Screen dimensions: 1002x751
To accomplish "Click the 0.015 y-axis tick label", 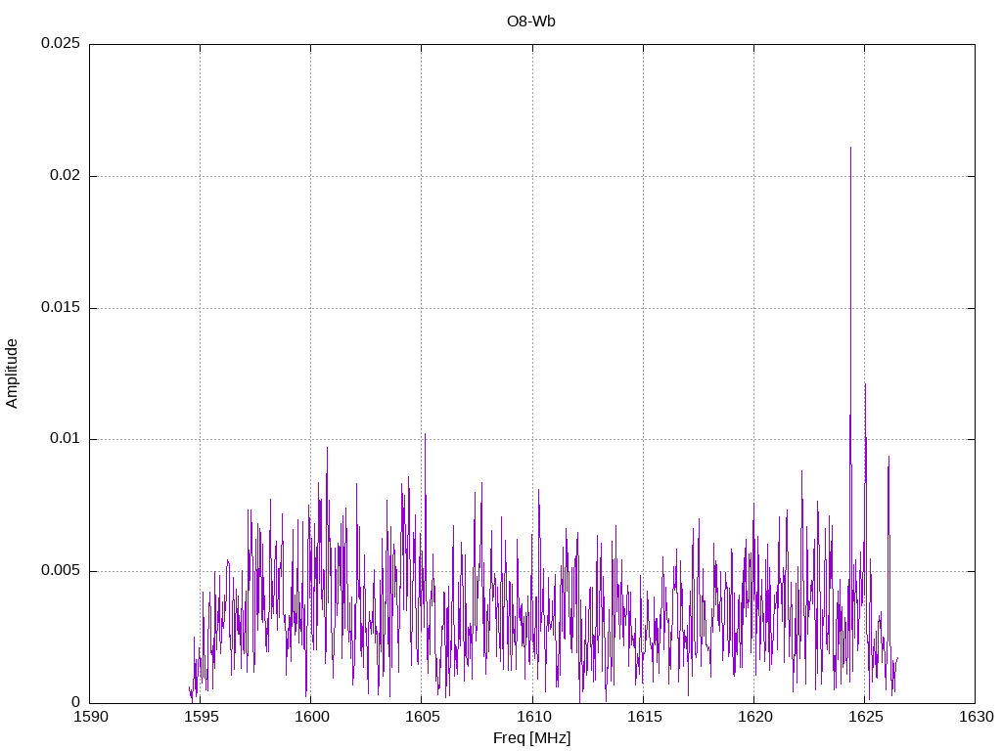I will click(x=61, y=307).
